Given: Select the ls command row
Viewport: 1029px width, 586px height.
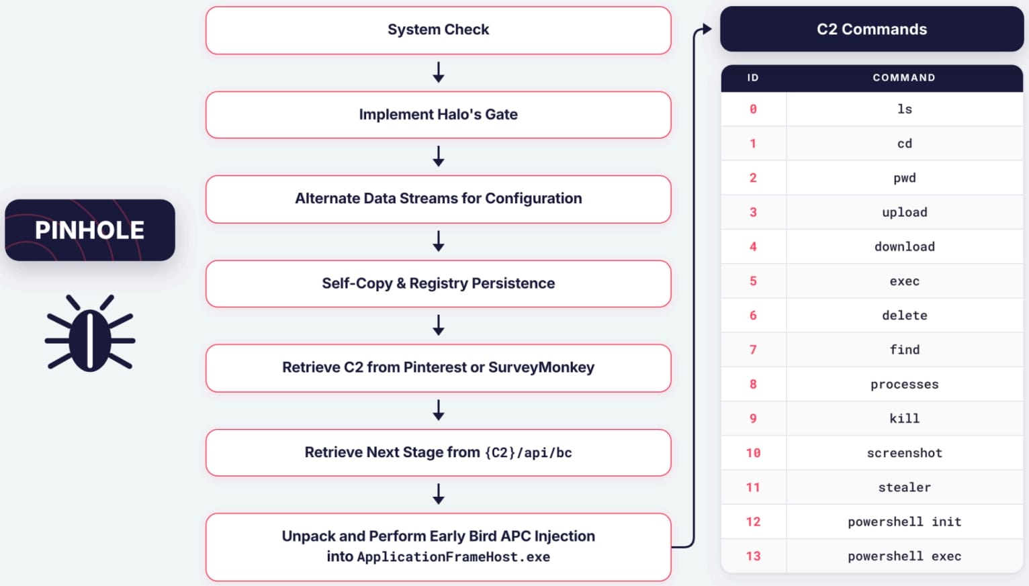Looking at the screenshot, I should point(872,109).
